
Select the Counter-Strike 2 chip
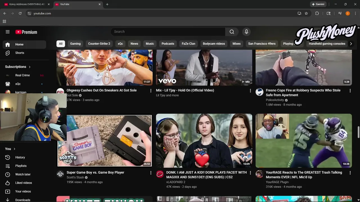(99, 43)
